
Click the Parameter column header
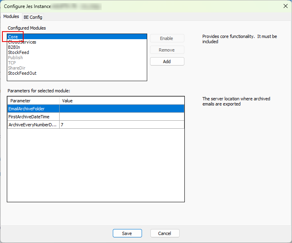tap(33, 101)
